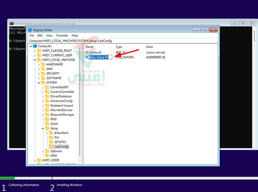Click the ControlSet001 folder icon
The height and width of the screenshot is (192, 258).
coord(47,87)
